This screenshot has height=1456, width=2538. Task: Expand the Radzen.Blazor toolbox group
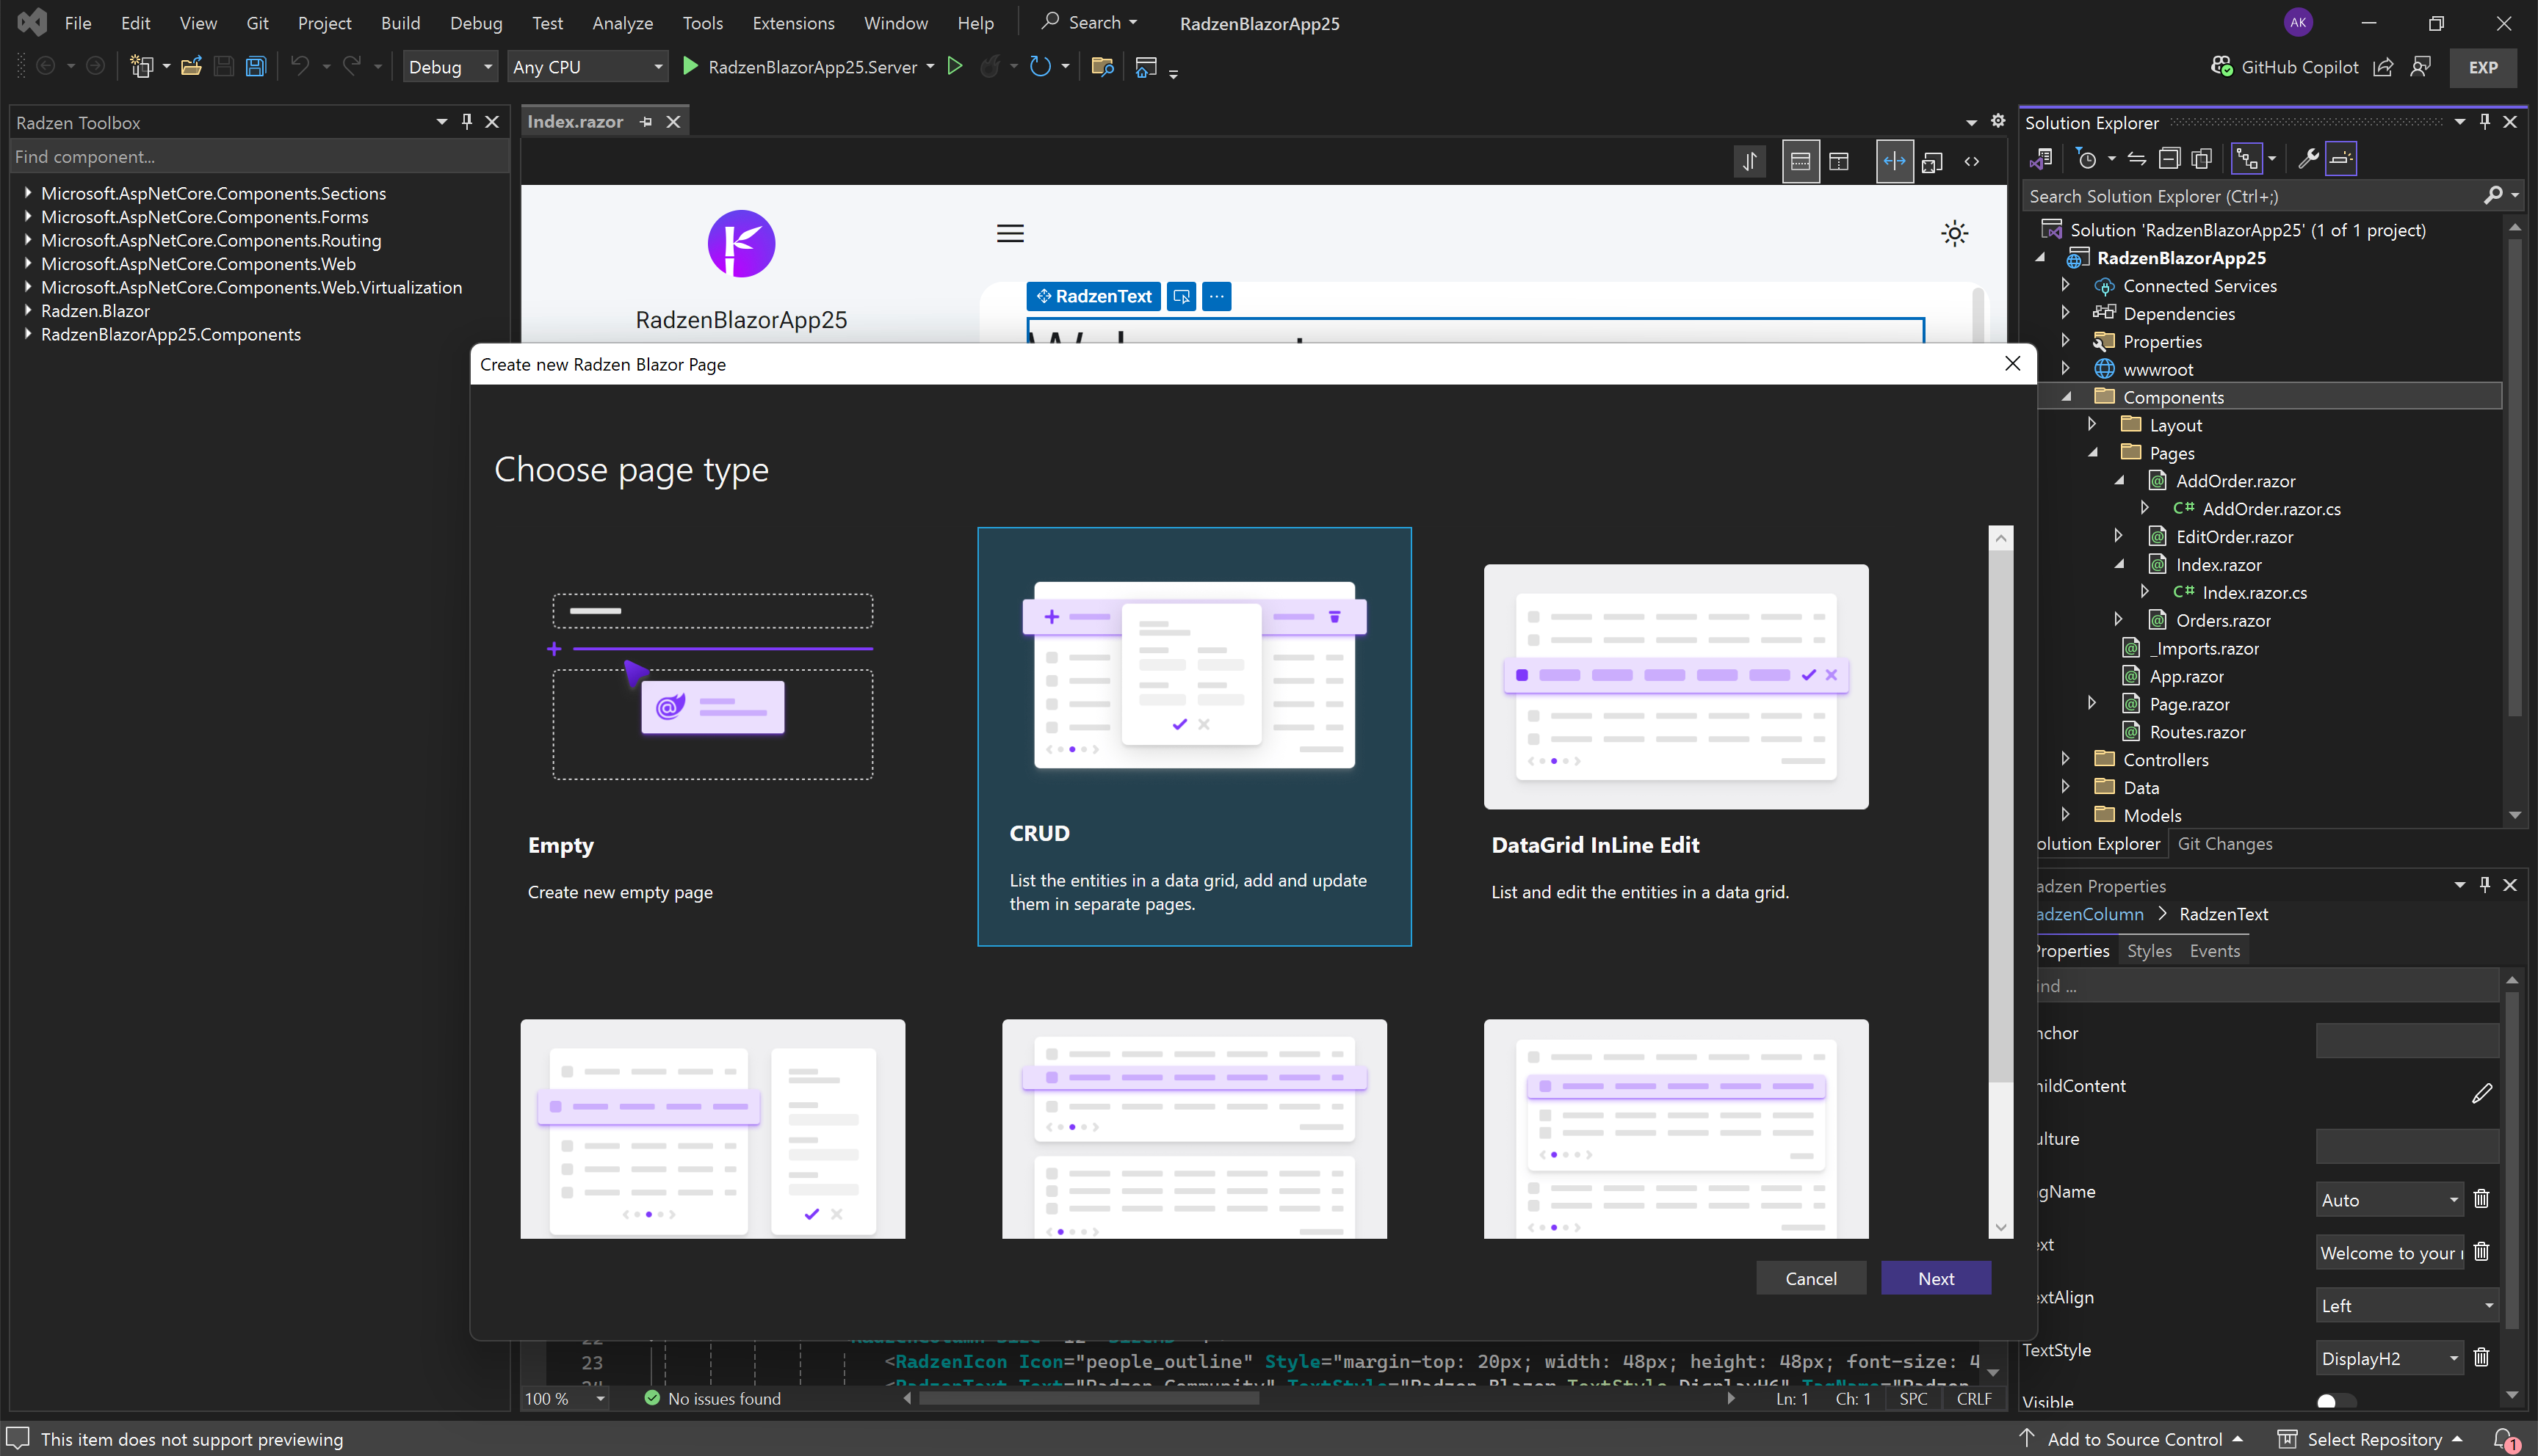pyautogui.click(x=28, y=311)
